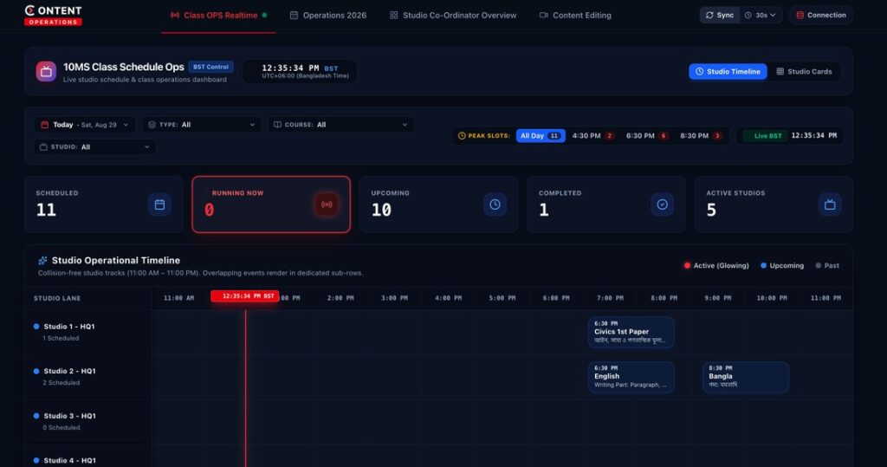Open the Studio filter dropdown
887x467 pixels.
click(x=94, y=146)
